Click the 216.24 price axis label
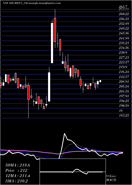This screenshot has width=132, height=185. click(x=124, y=72)
